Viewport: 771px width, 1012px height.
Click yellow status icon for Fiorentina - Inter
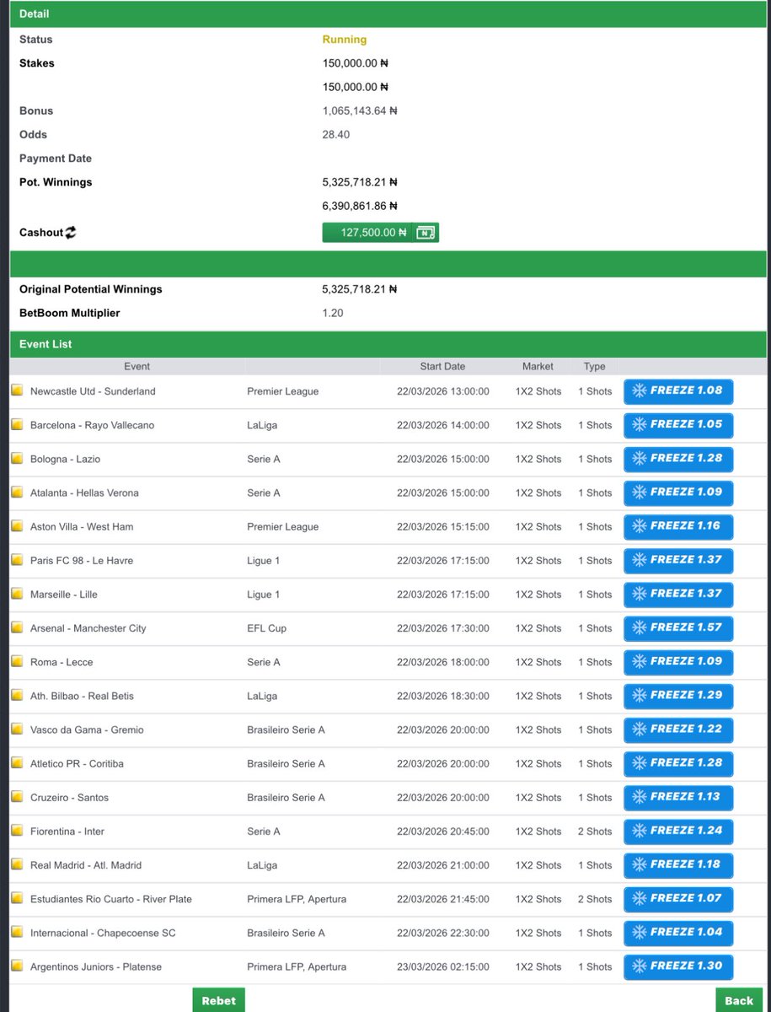[x=17, y=831]
